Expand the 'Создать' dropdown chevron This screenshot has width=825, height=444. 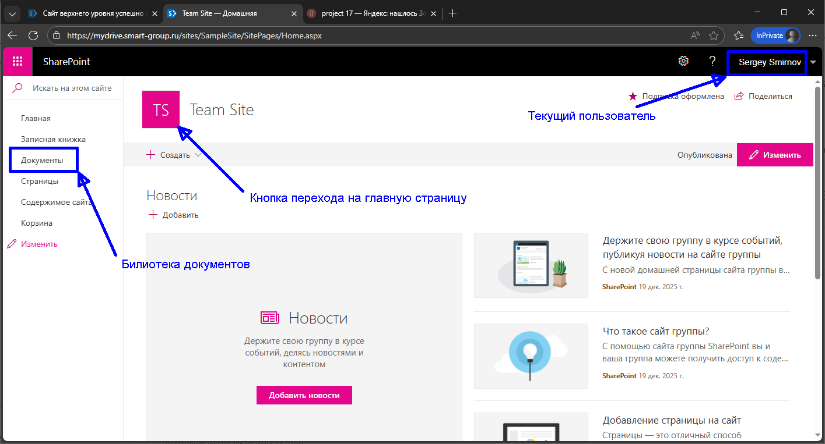tap(198, 155)
